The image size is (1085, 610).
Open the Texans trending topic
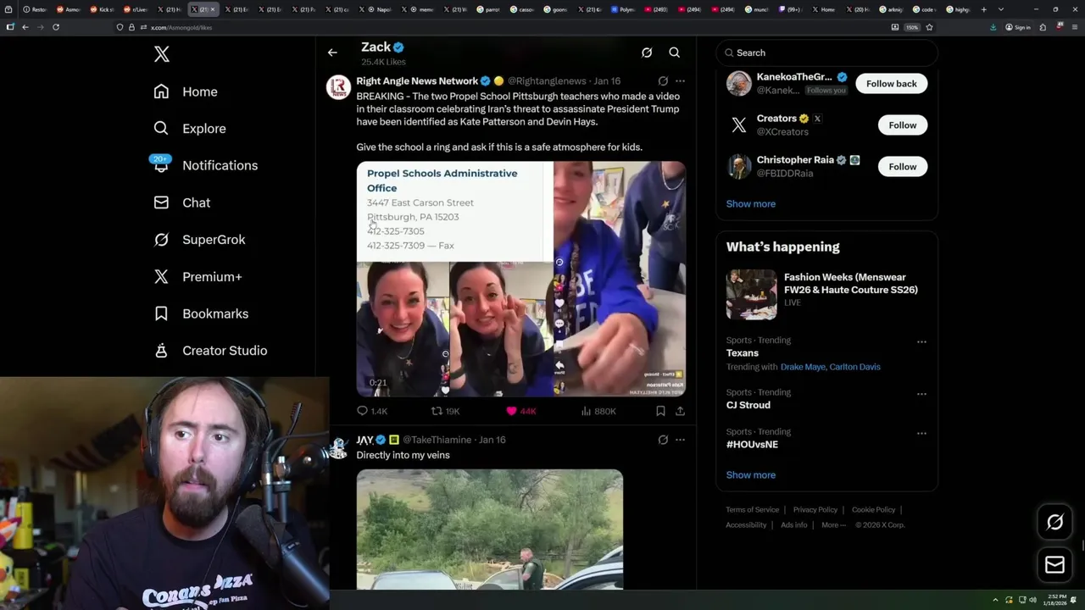743,353
